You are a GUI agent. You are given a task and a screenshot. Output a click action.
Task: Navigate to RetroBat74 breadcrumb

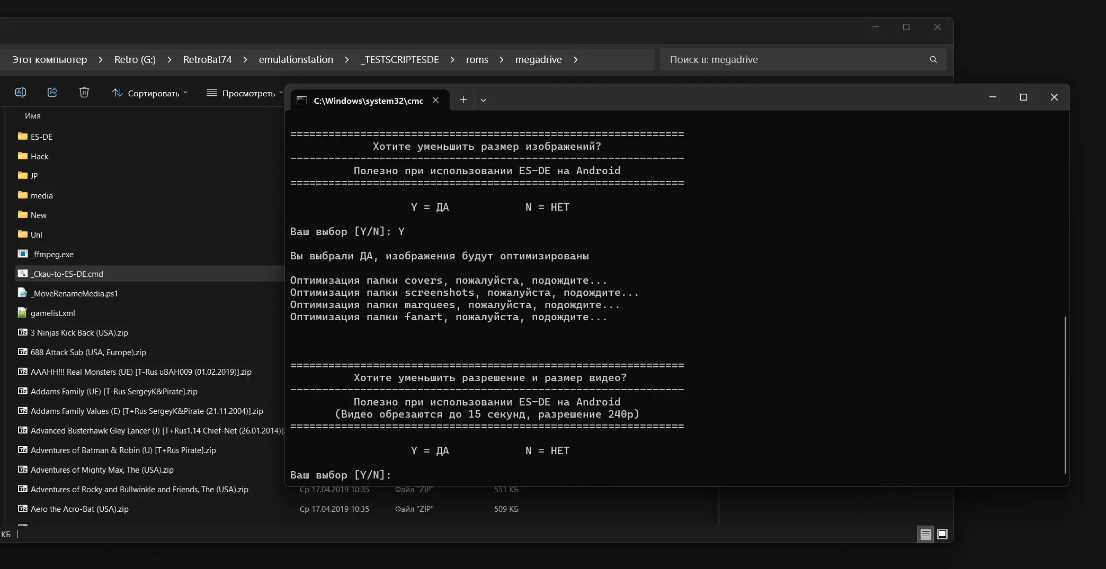coord(207,60)
